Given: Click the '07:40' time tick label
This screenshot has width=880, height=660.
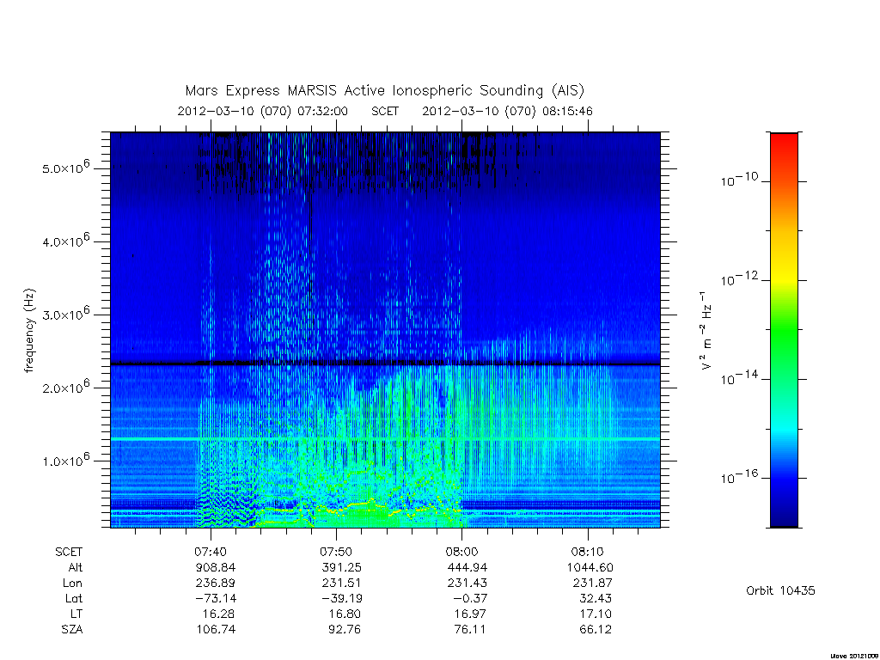Looking at the screenshot, I should (211, 552).
